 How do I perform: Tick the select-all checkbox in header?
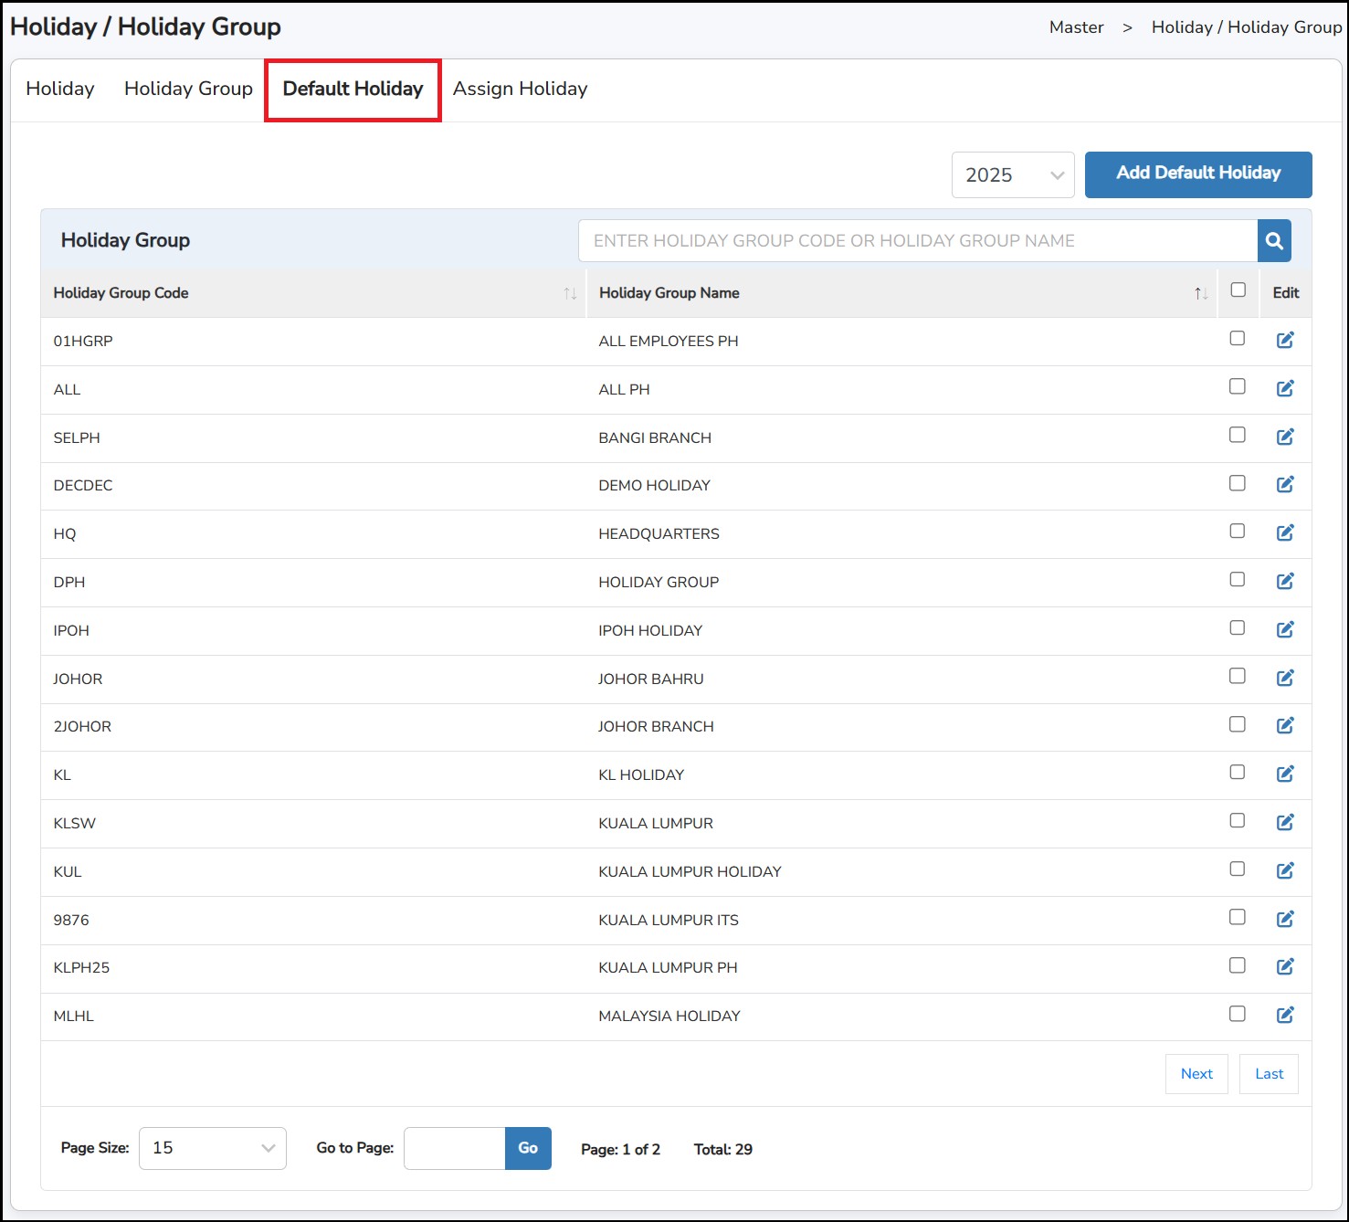(x=1238, y=290)
